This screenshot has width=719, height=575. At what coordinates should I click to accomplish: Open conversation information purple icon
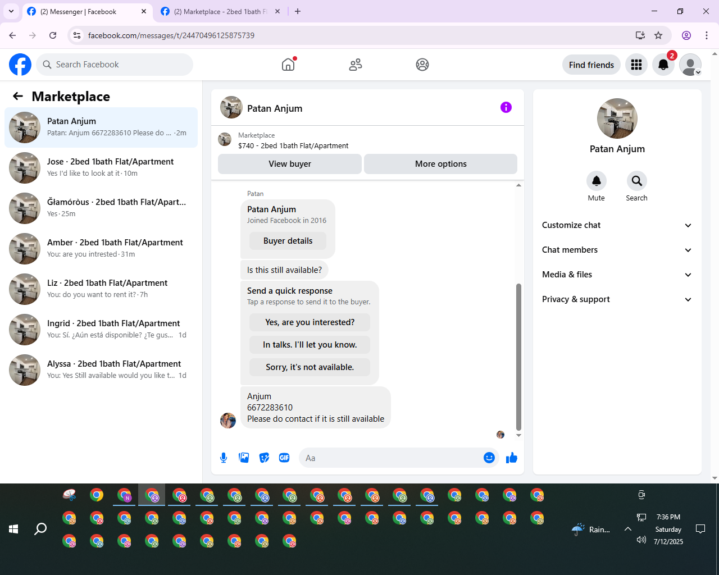pyautogui.click(x=506, y=107)
